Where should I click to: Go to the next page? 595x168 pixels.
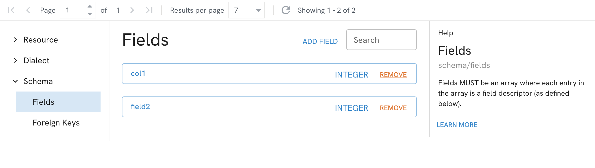(x=132, y=10)
